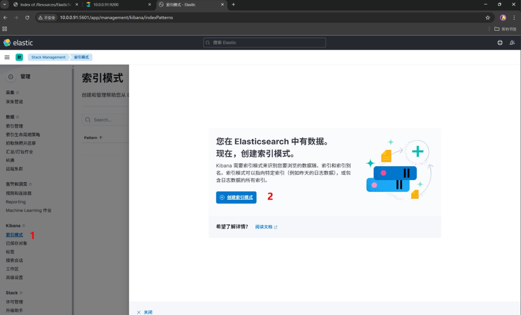Open Reporting in the sidebar
The image size is (521, 315).
pos(16,202)
